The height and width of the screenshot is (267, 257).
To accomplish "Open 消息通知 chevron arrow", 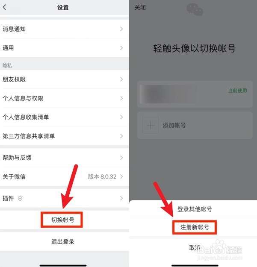I will [121, 29].
